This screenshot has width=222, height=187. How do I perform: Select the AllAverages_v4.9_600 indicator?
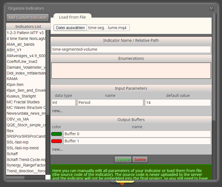[26, 56]
